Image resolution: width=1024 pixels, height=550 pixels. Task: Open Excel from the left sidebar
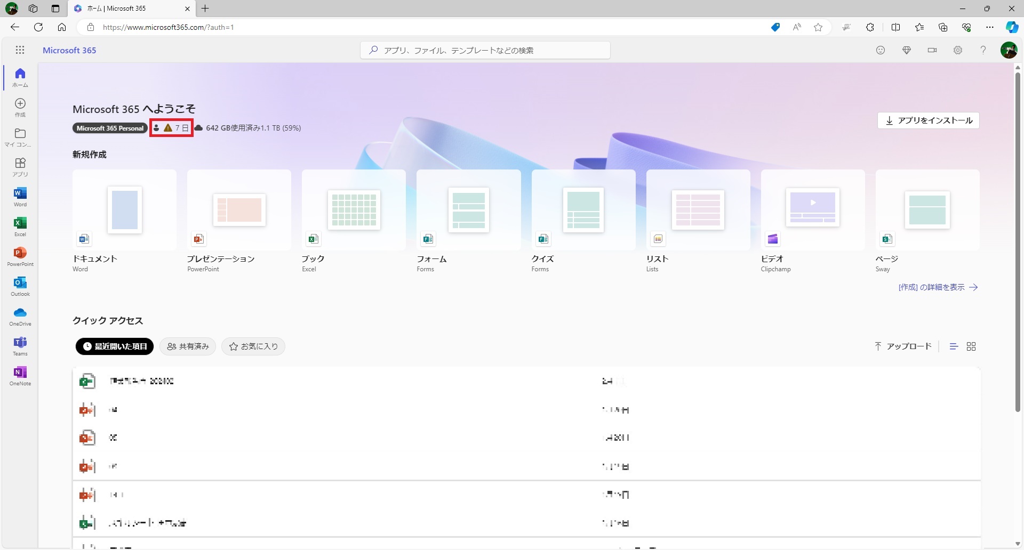pyautogui.click(x=20, y=226)
